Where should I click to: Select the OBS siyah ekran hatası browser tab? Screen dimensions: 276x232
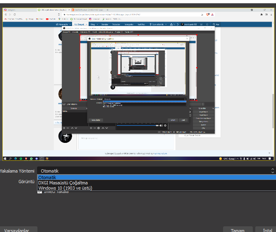click(53, 10)
